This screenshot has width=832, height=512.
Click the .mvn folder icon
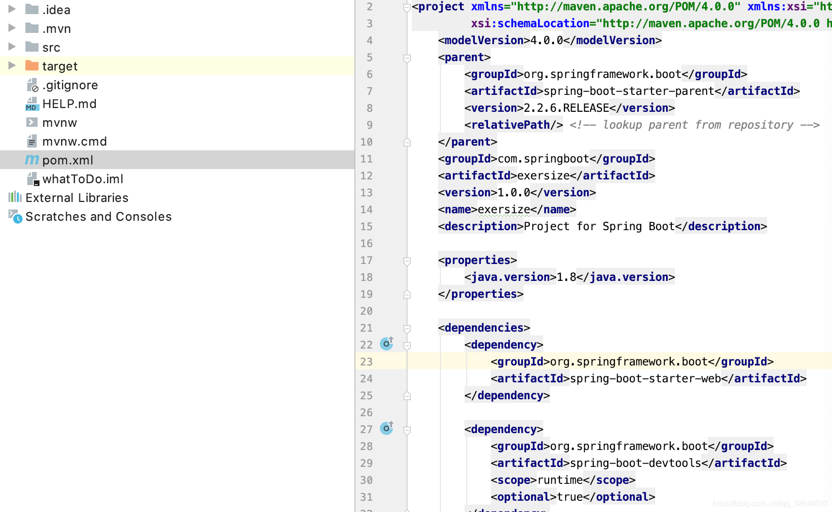(x=32, y=28)
